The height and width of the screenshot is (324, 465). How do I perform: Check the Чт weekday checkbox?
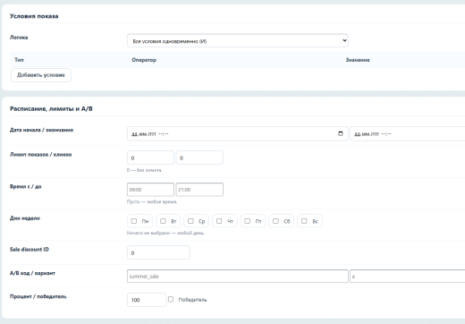pyautogui.click(x=219, y=221)
